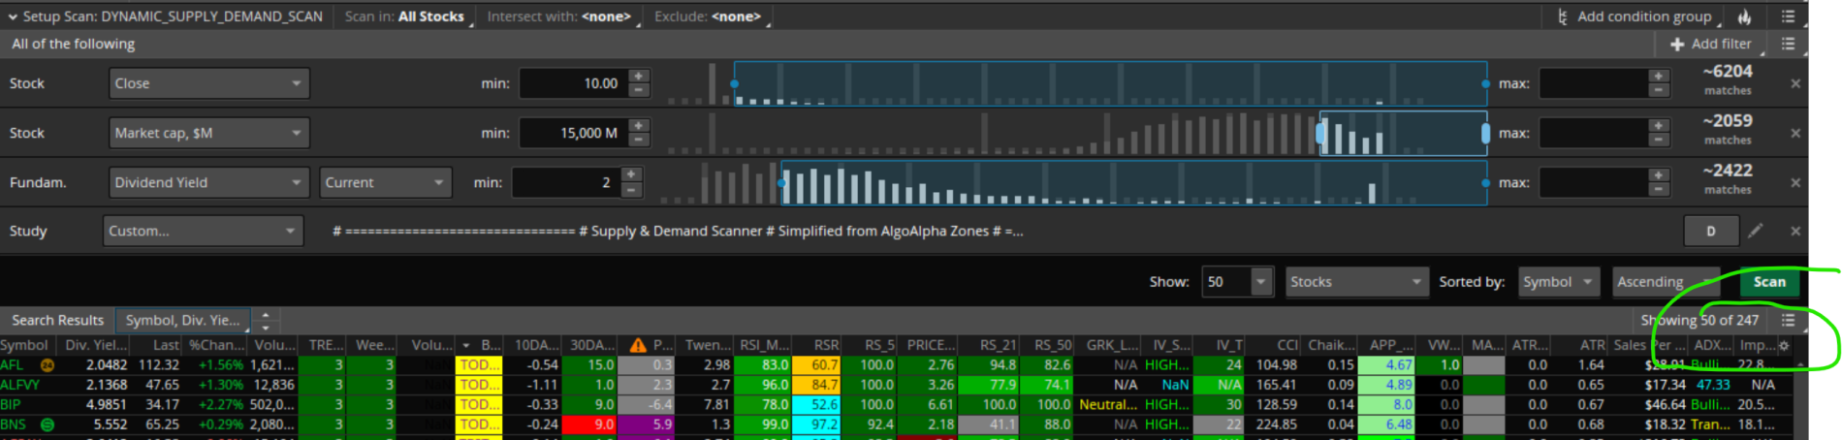Image resolution: width=1842 pixels, height=440 pixels.
Task: Open the Ascending sort order dropdown
Action: pos(1665,282)
